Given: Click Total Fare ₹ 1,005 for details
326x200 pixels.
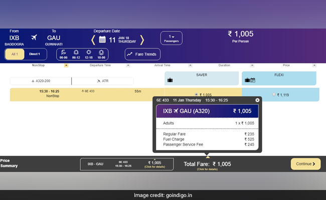Looking at the screenshot, I should pos(207,165).
